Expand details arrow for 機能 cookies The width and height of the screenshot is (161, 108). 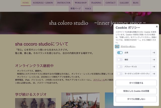(x=154, y=60)
